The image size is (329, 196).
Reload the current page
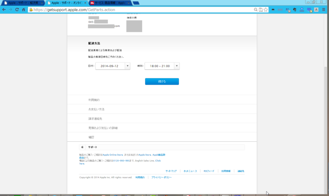[x=17, y=9]
